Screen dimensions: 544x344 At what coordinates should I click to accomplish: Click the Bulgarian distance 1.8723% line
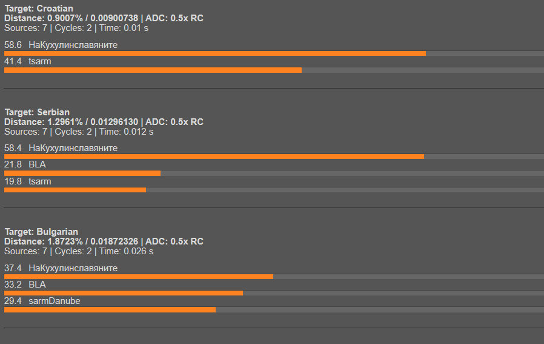[104, 241]
